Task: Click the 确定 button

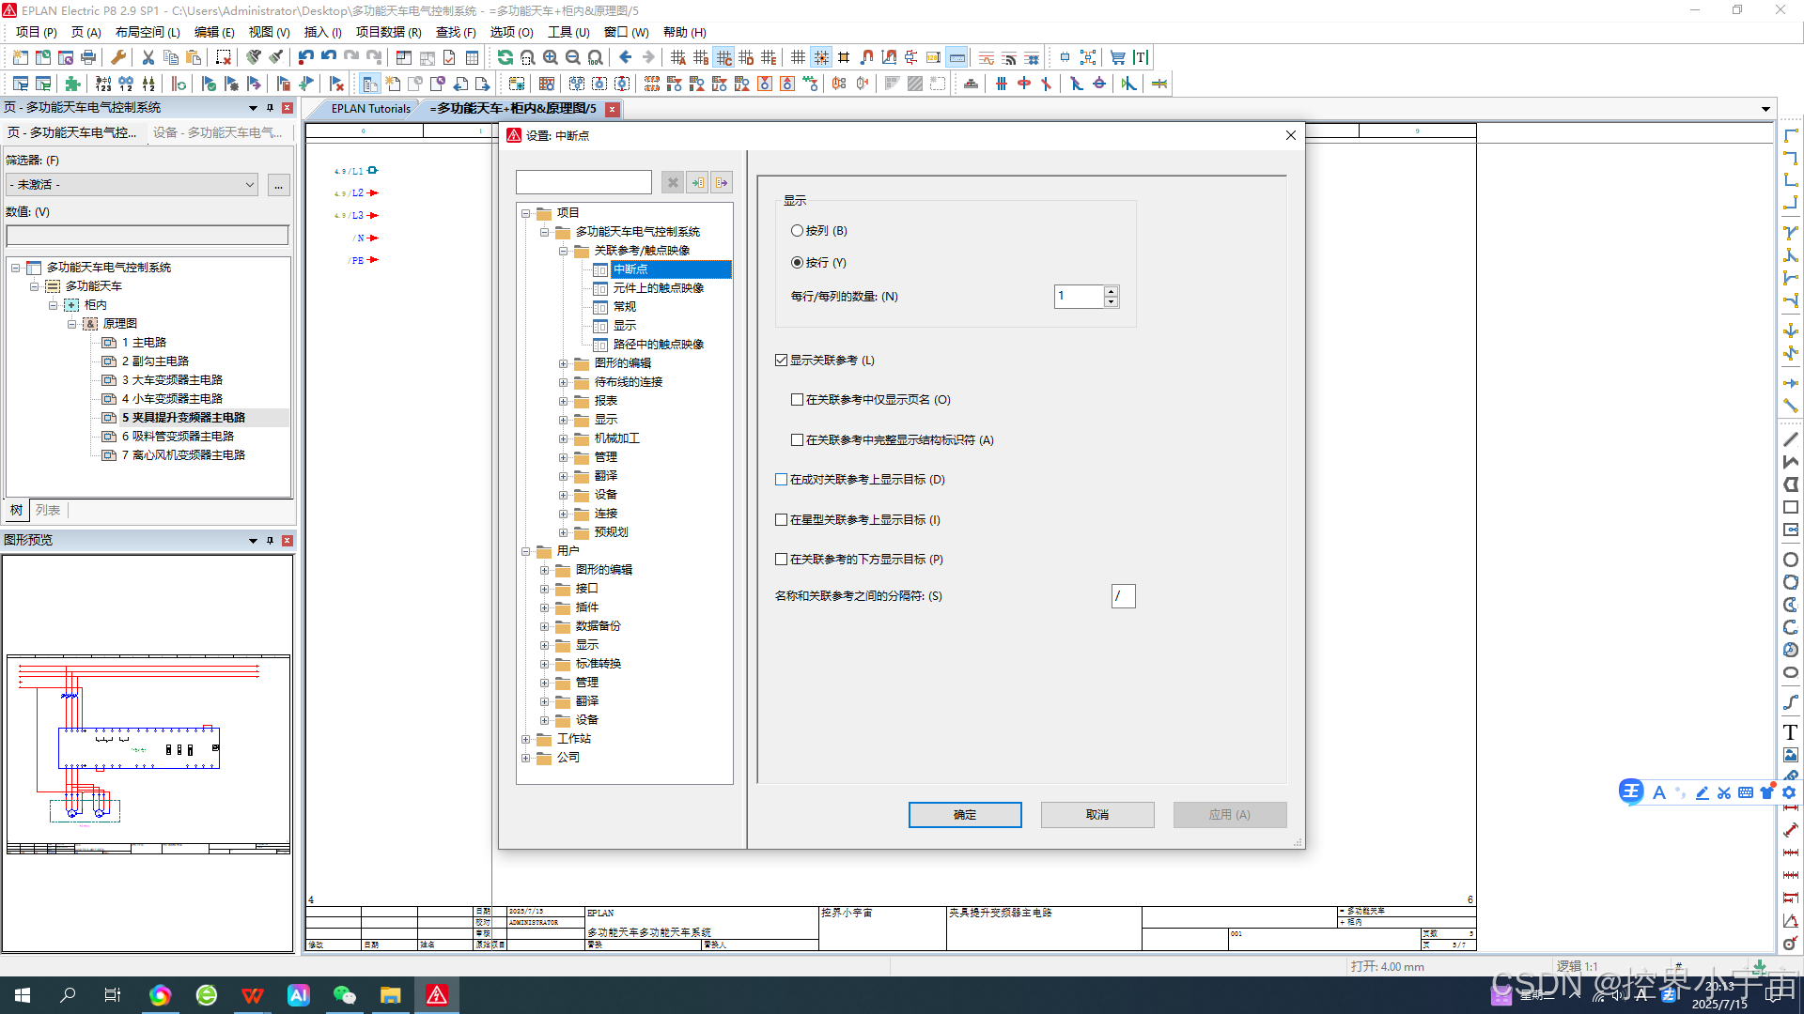Action: click(965, 815)
